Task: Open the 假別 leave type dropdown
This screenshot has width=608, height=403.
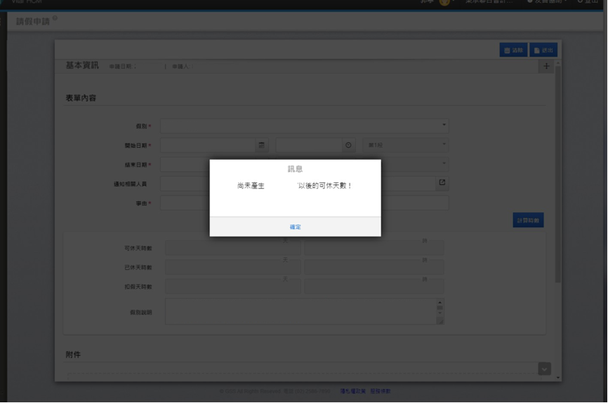Action: tap(305, 125)
